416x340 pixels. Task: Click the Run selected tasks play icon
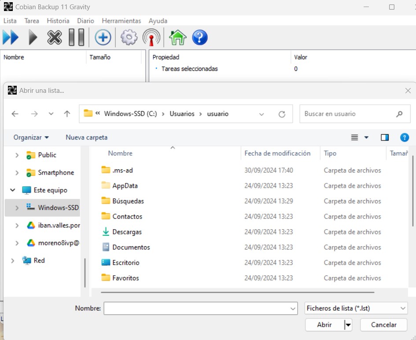coord(33,37)
